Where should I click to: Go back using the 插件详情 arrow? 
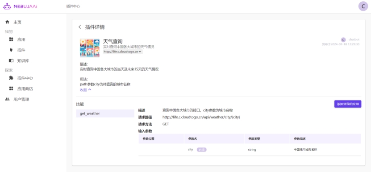[x=80, y=27]
